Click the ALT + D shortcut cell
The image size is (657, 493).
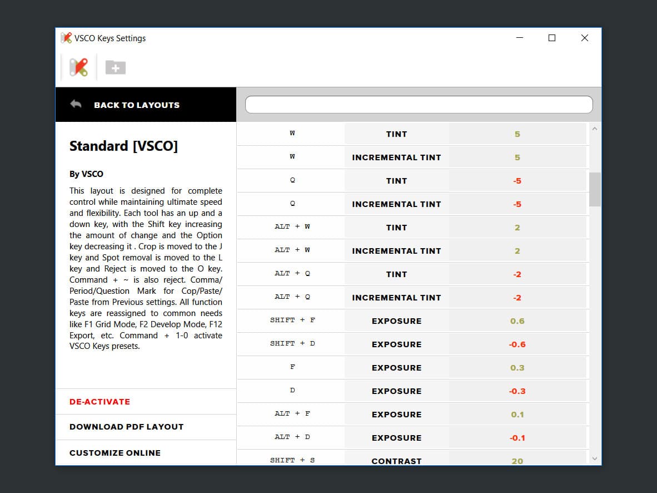(292, 437)
